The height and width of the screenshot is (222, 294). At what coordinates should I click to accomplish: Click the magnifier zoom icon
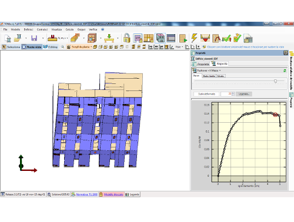pos(62,47)
